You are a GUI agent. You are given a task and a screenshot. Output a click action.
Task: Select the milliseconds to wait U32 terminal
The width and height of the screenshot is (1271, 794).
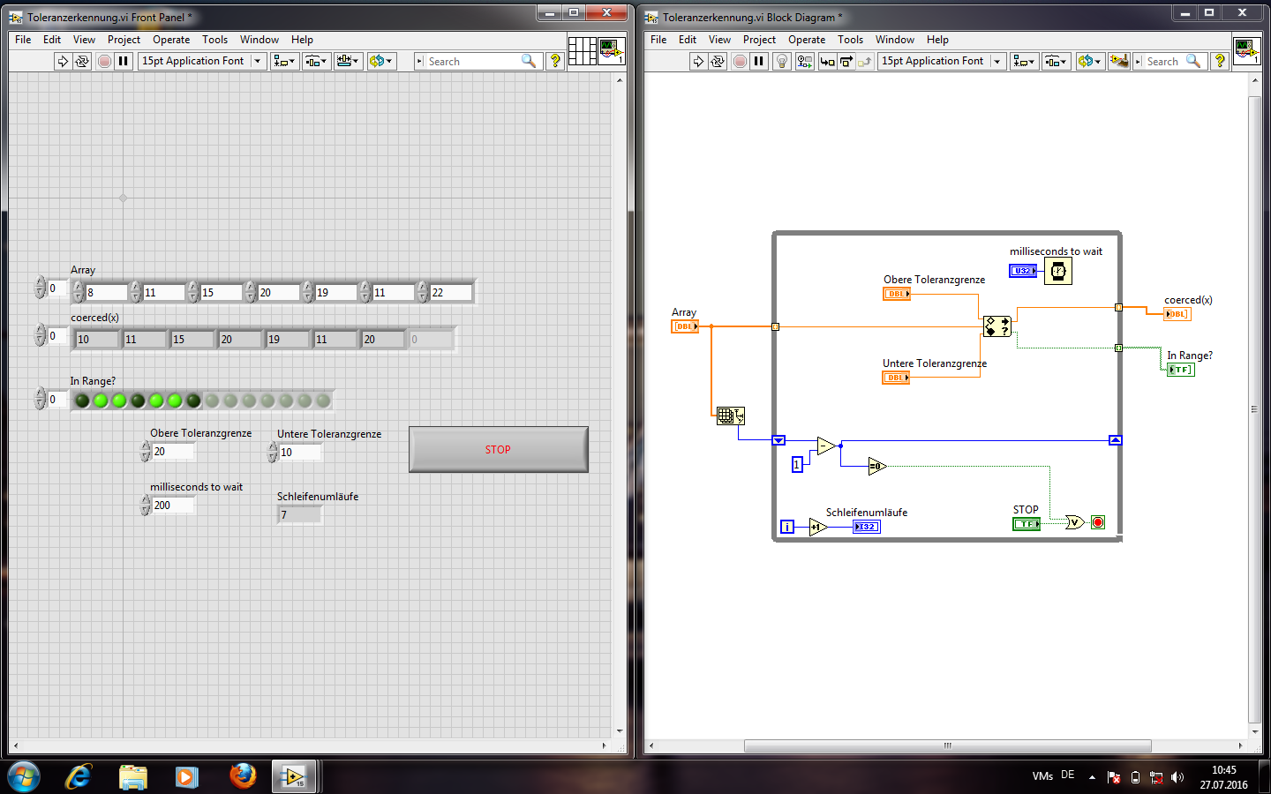click(x=1023, y=271)
